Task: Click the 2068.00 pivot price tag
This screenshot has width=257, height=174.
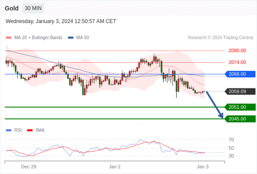Action: 240,74
